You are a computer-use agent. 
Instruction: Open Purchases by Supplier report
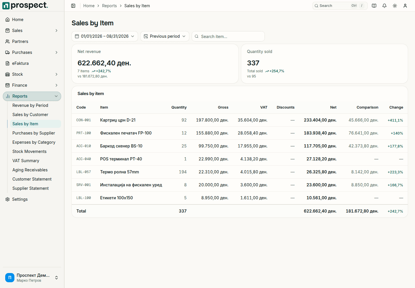click(34, 133)
